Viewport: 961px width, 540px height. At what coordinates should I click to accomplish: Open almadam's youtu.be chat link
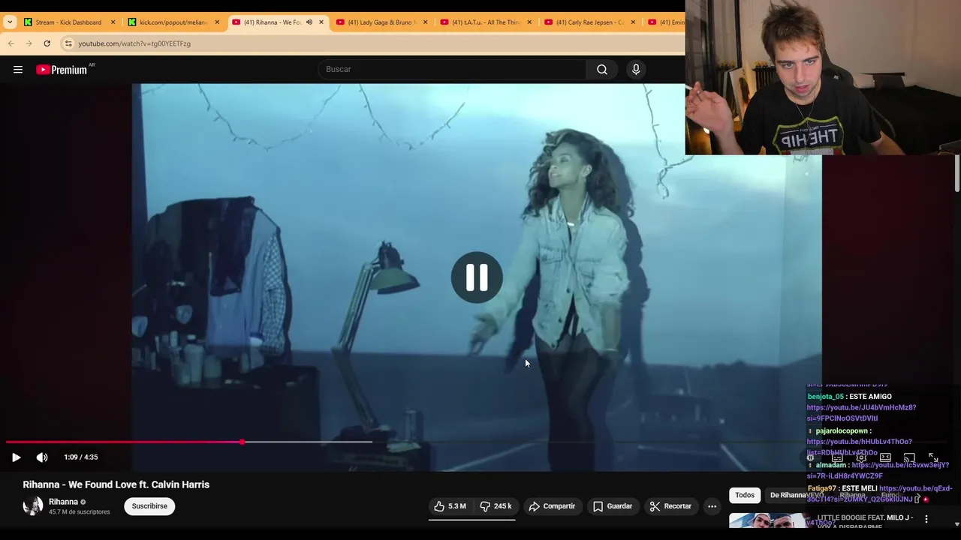pyautogui.click(x=878, y=470)
